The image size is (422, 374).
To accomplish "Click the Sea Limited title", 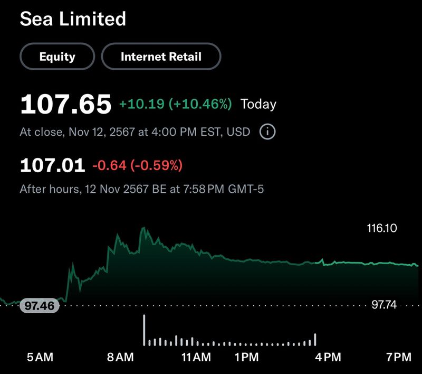I will [x=73, y=20].
